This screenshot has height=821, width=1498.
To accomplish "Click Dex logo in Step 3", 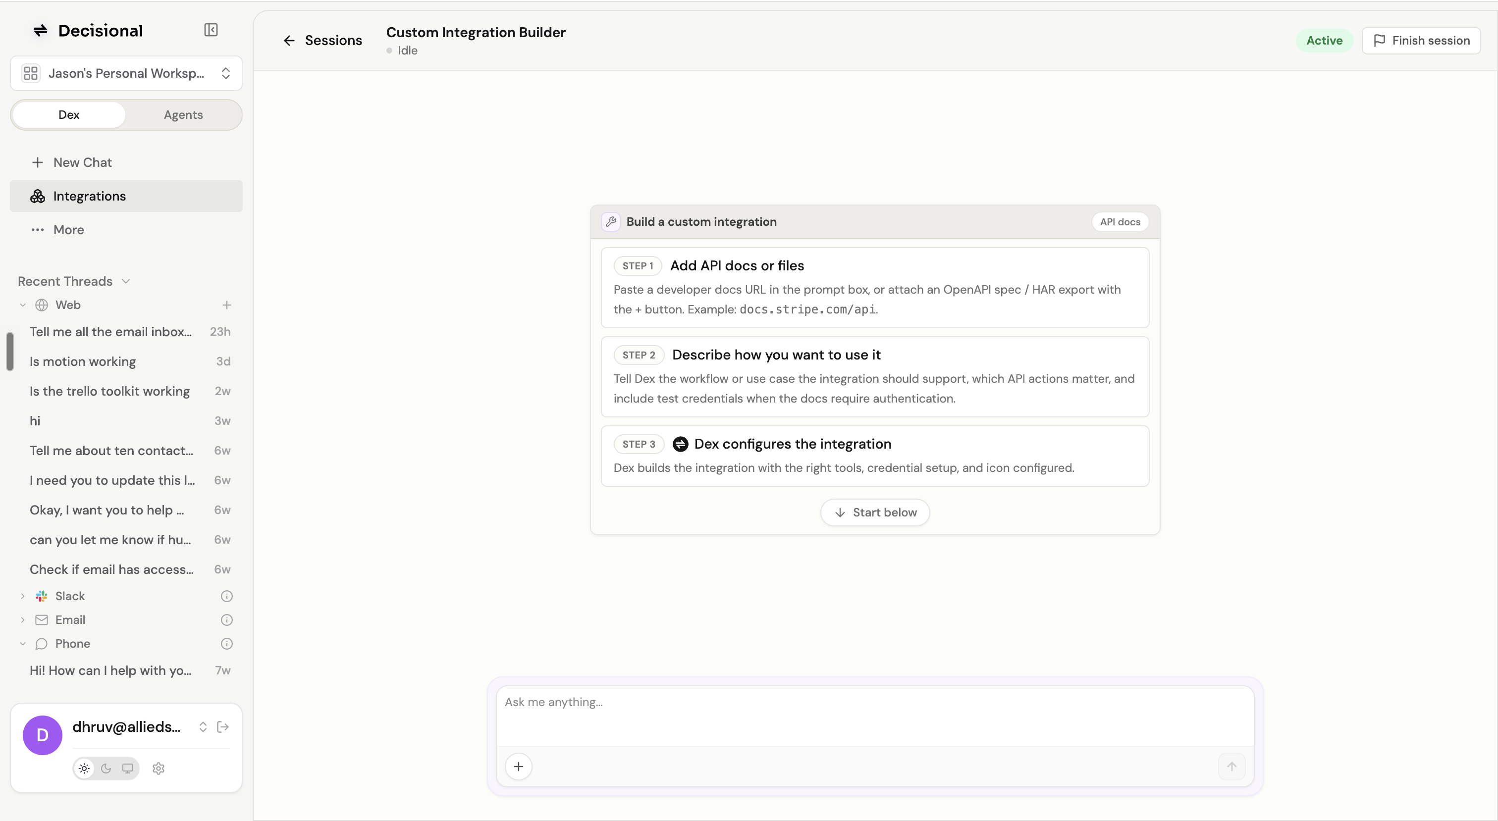I will 680,444.
